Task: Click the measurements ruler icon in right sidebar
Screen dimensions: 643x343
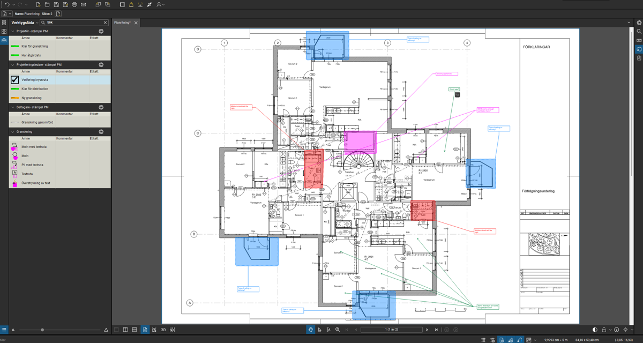Action: (x=639, y=40)
